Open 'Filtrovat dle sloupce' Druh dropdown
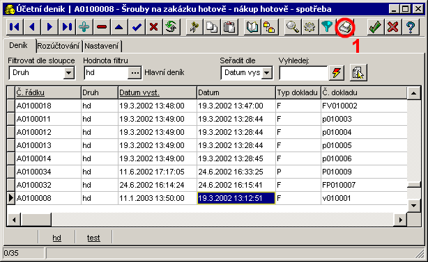This screenshot has height=262, width=428. tap(69, 73)
